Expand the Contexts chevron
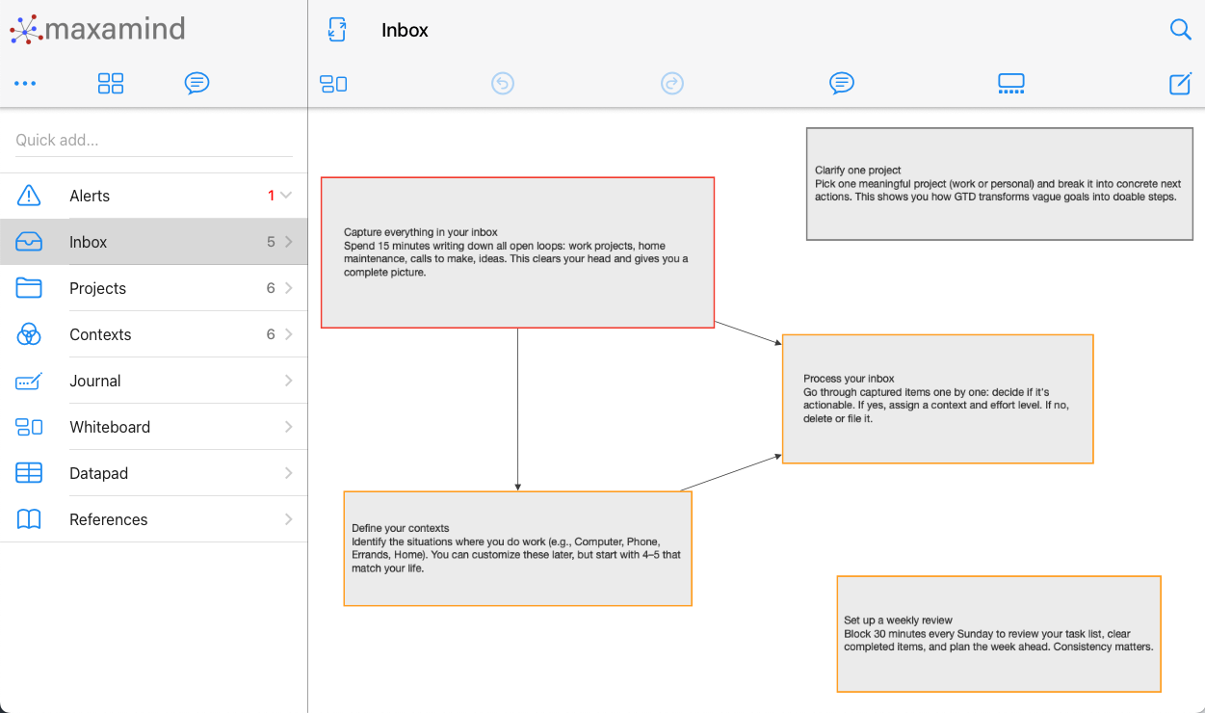1205x713 pixels. 288,333
